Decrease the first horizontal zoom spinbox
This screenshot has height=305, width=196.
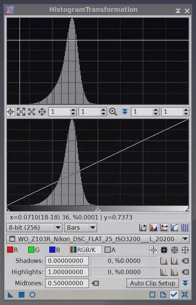click(x=73, y=114)
